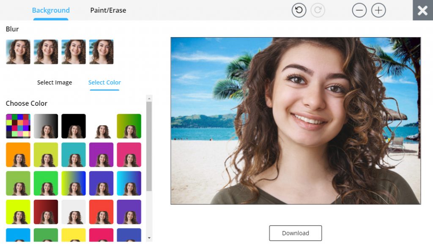
Task: Download the edited image
Action: click(295, 233)
